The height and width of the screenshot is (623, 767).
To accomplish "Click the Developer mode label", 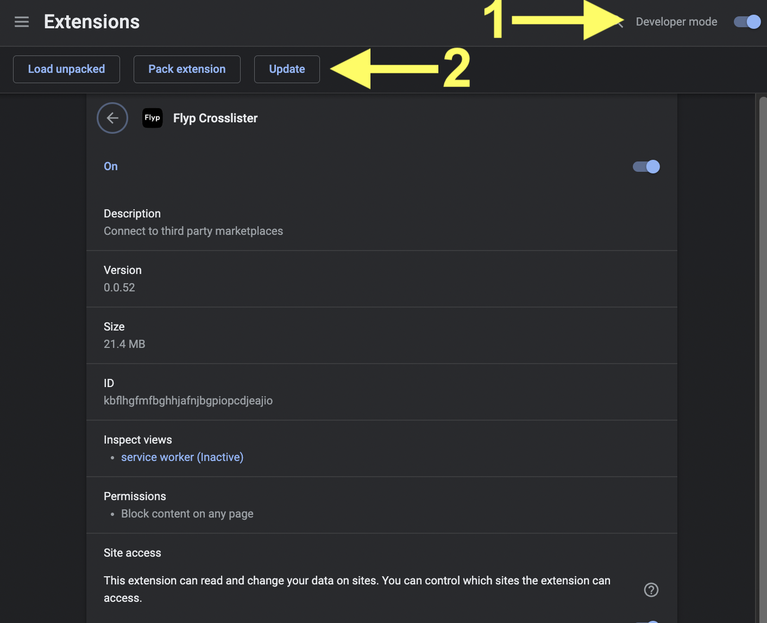I will click(x=676, y=22).
